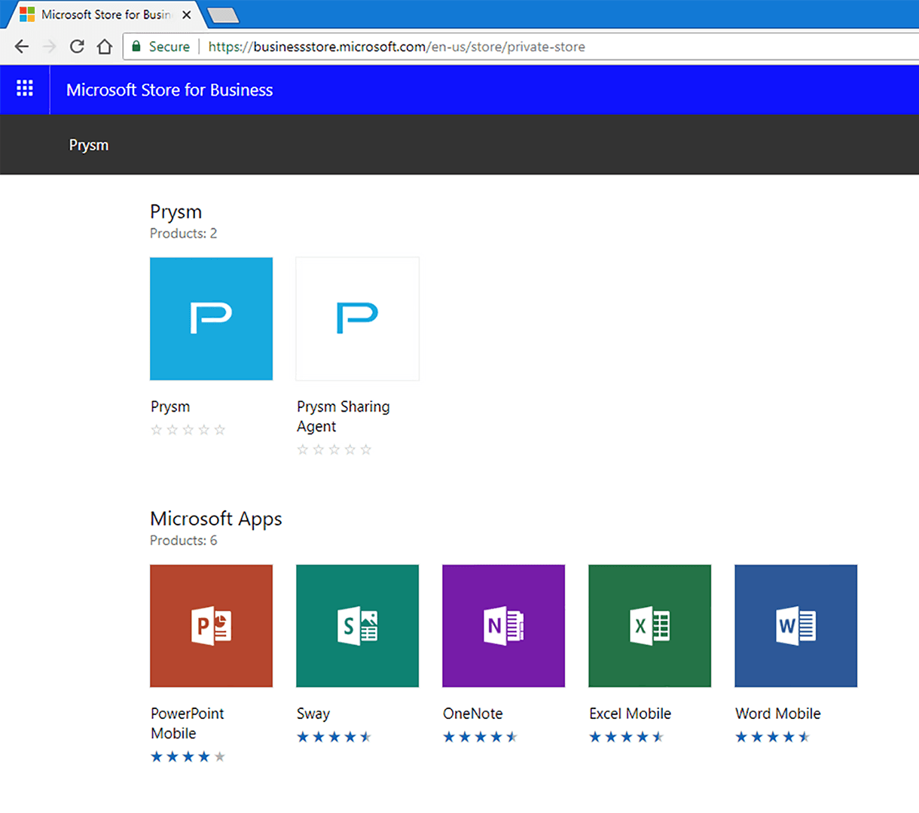Close the Microsoft Store for Business browser tab

coord(187,14)
